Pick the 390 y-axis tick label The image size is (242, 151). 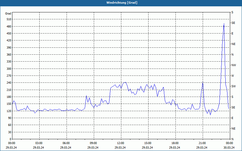click(9, 48)
